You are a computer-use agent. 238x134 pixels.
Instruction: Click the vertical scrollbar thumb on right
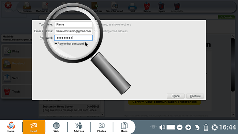[x=233, y=65]
